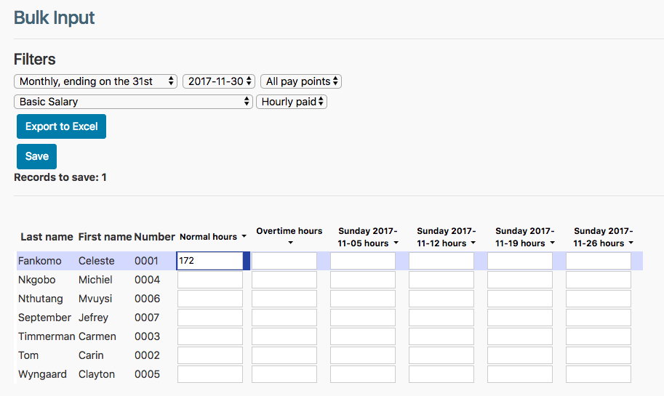Open the 'Hourly paid' dropdown
This screenshot has width=664, height=396.
pos(292,102)
